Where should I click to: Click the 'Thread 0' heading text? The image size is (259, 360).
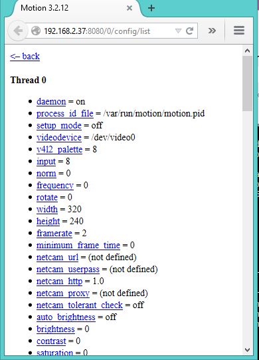[x=28, y=80]
